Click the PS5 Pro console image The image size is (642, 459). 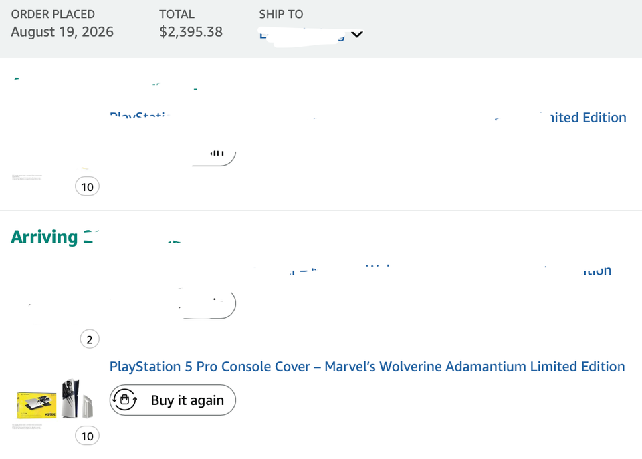[x=78, y=399]
